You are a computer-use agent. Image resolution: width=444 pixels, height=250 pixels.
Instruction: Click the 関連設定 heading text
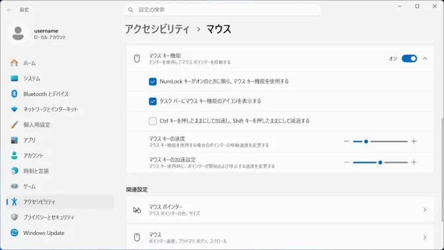(x=137, y=190)
